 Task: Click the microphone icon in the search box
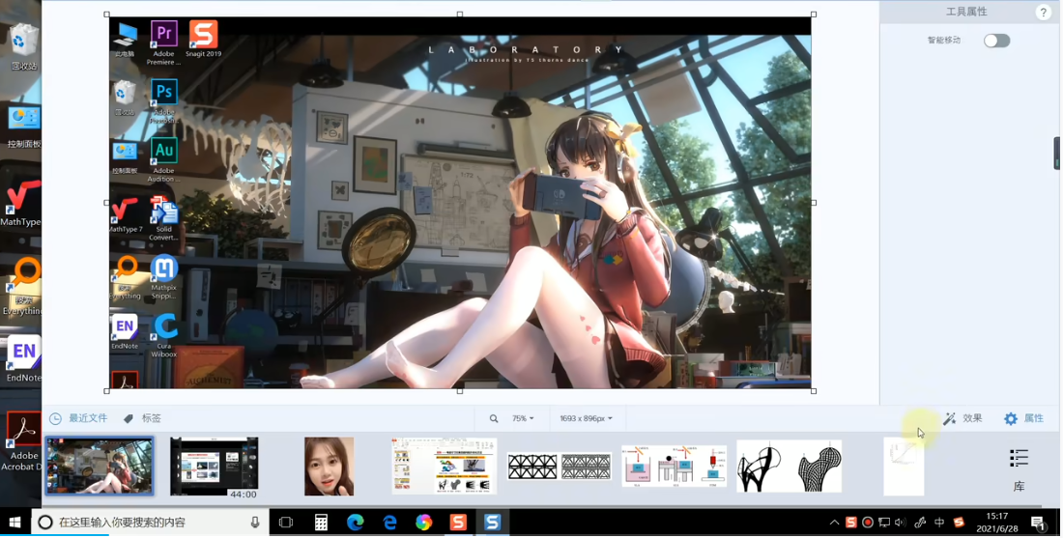(255, 523)
